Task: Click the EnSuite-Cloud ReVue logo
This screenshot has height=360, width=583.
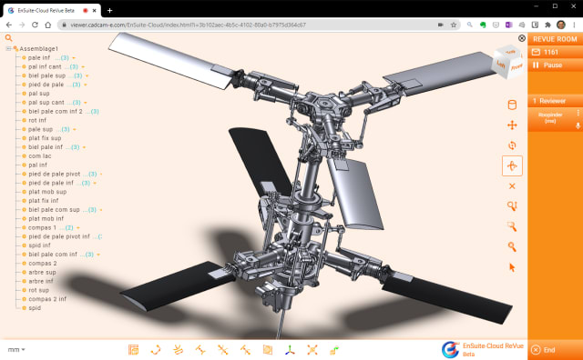Action: [x=482, y=349]
